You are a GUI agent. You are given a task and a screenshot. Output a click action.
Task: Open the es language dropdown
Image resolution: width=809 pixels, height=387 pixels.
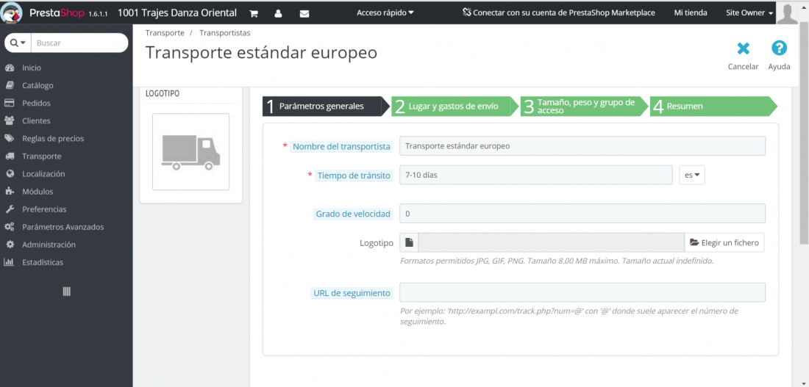(x=692, y=175)
